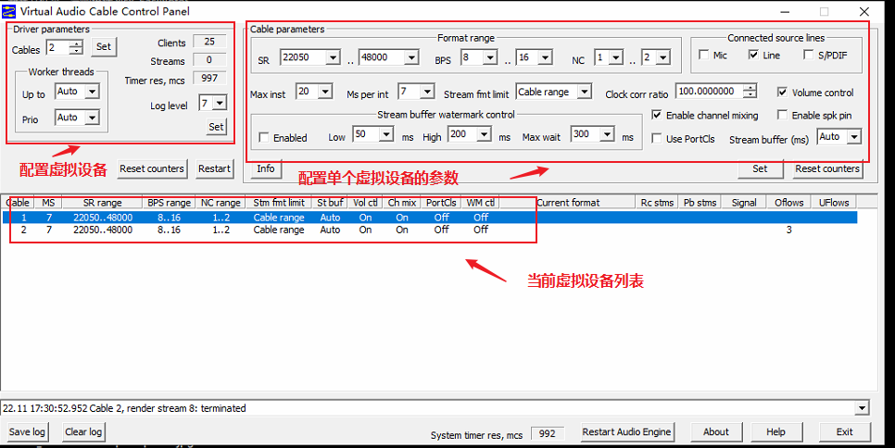Open the Max wait ms dropdown
This screenshot has width=895, height=448.
608,134
